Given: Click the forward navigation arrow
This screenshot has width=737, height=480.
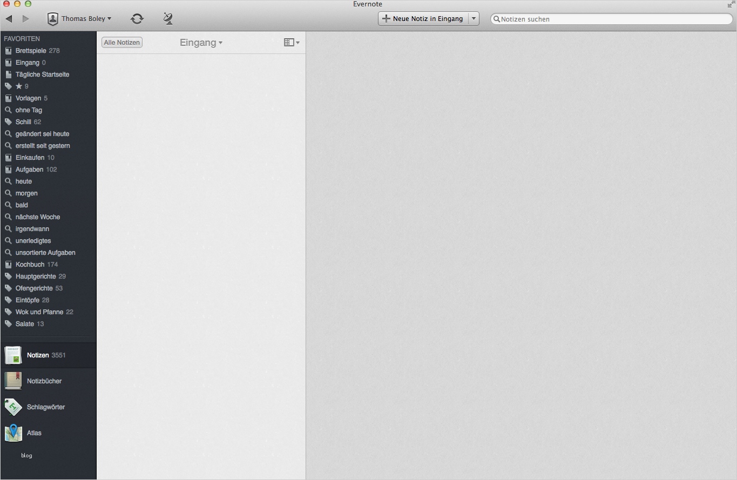Looking at the screenshot, I should point(25,19).
